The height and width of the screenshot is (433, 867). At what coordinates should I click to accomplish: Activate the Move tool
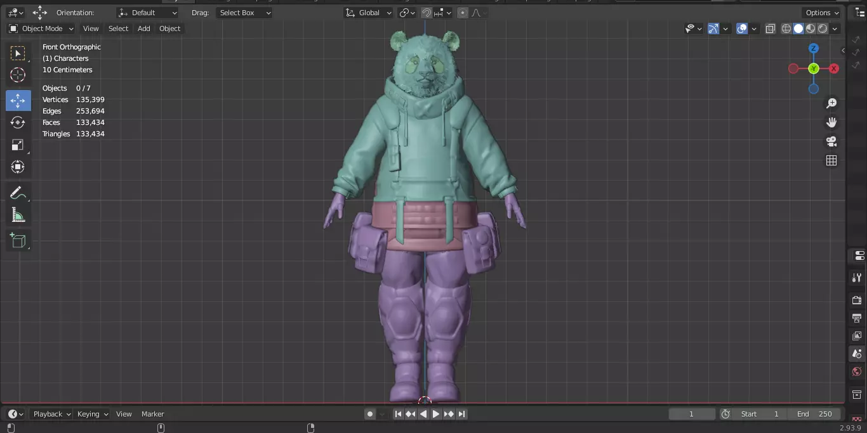[18, 100]
